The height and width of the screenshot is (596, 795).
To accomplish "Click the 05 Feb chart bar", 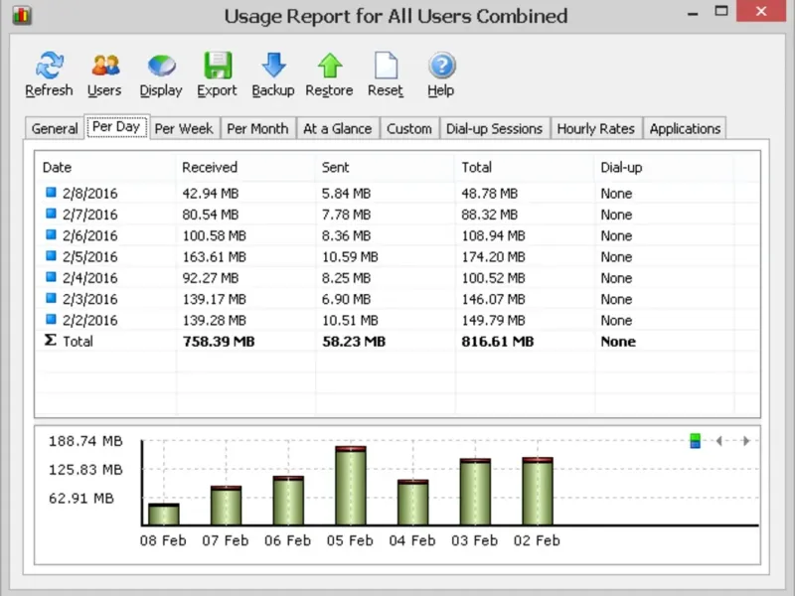I will [x=351, y=486].
